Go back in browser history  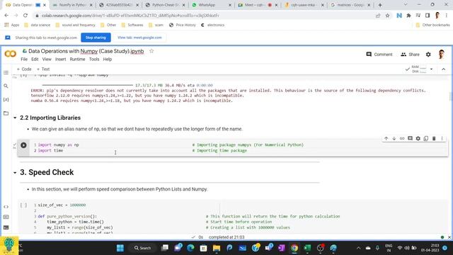point(6,16)
